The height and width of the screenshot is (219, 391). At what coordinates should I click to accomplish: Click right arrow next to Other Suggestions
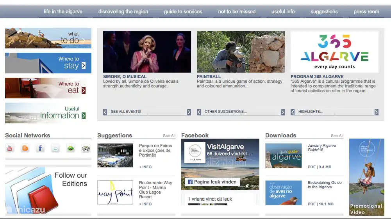282,112
